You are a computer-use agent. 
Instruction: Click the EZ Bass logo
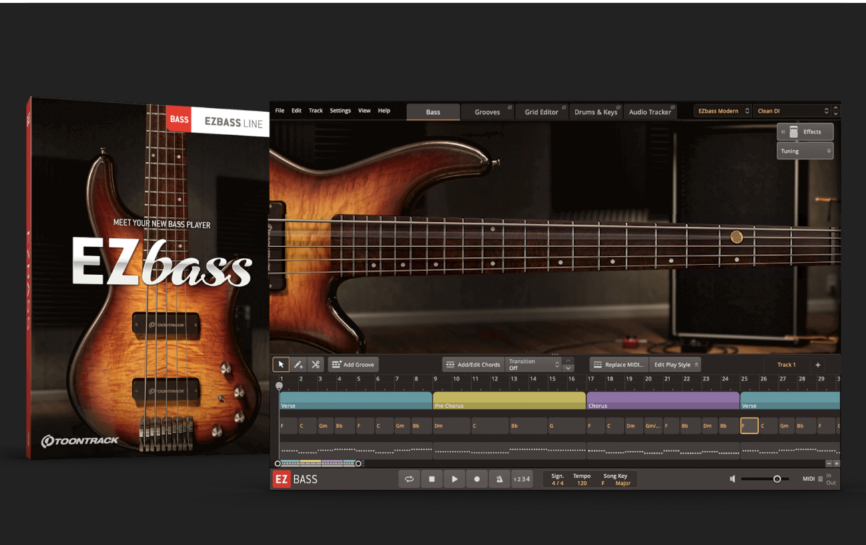(x=295, y=479)
